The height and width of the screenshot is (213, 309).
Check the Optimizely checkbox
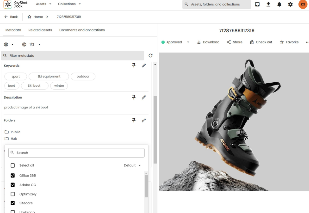click(x=13, y=194)
